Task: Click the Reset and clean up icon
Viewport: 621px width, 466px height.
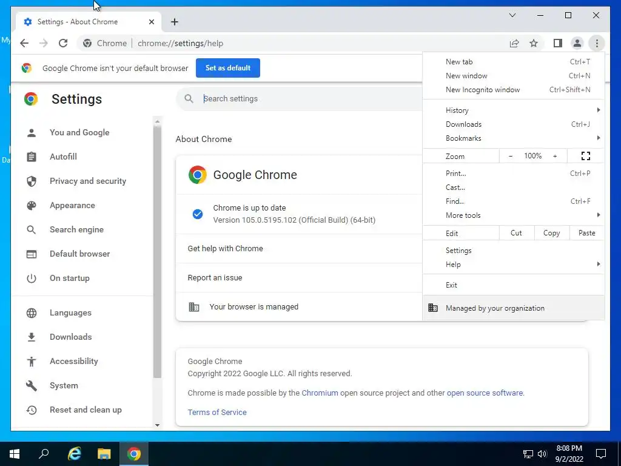Action: (32, 410)
